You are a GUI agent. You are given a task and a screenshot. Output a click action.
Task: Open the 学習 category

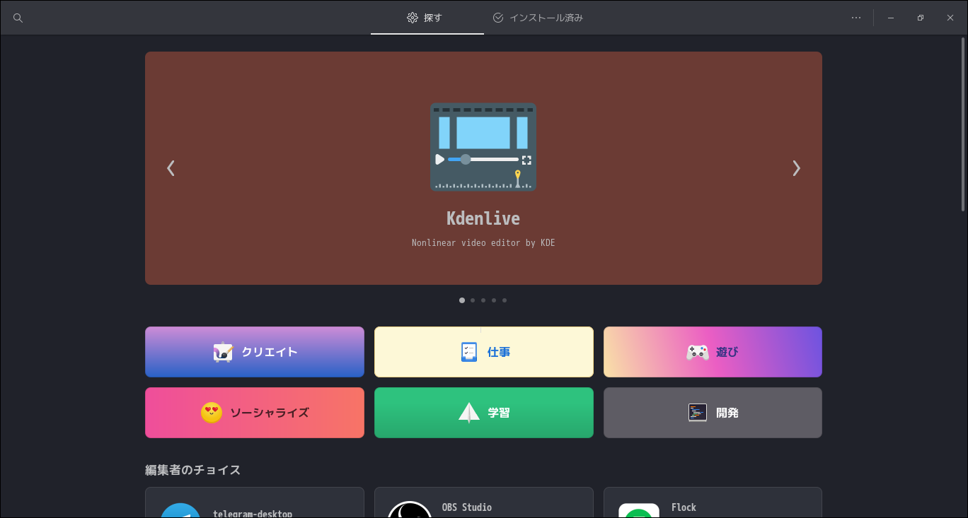[x=484, y=413]
